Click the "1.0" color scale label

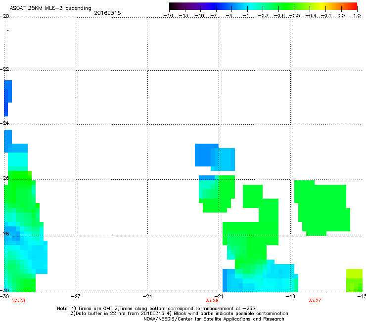[x=357, y=16]
